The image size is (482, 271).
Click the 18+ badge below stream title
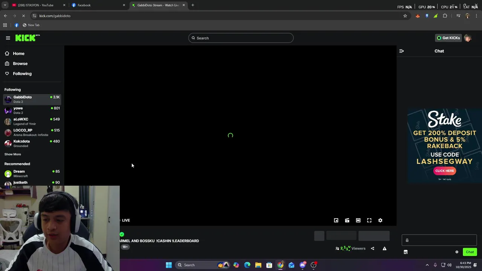[x=125, y=247]
